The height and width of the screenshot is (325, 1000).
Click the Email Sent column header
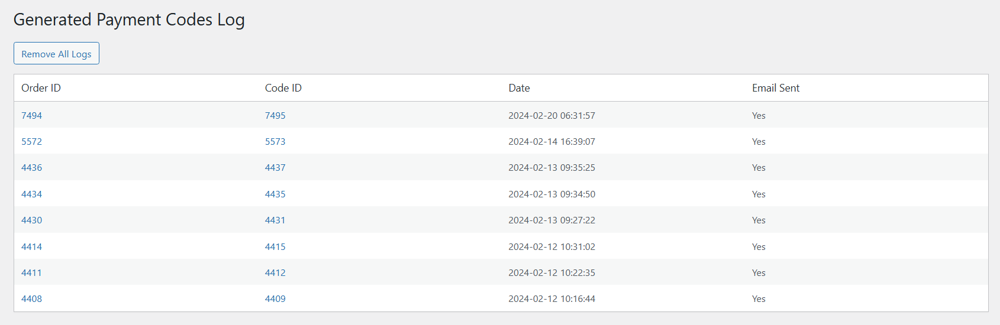(x=775, y=88)
